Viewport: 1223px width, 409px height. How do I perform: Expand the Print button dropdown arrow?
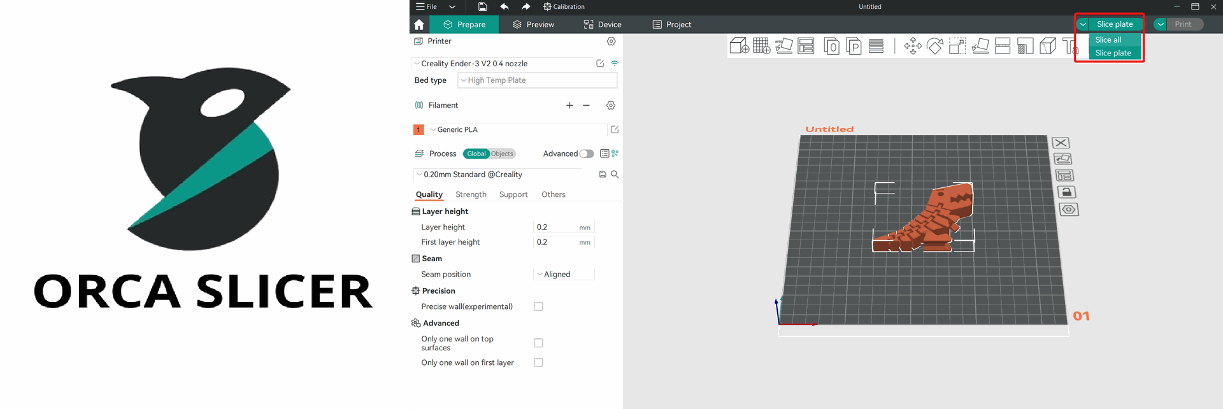1161,24
